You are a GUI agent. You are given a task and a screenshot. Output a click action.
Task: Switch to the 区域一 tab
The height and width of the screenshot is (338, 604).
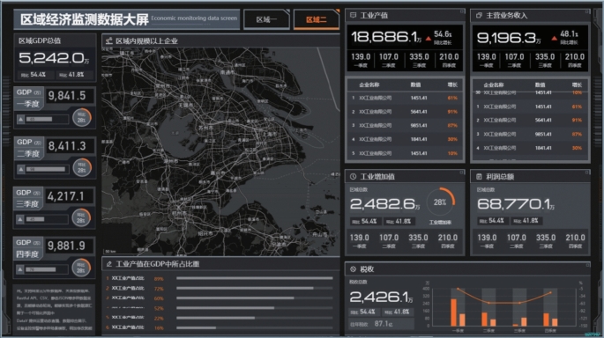(266, 19)
